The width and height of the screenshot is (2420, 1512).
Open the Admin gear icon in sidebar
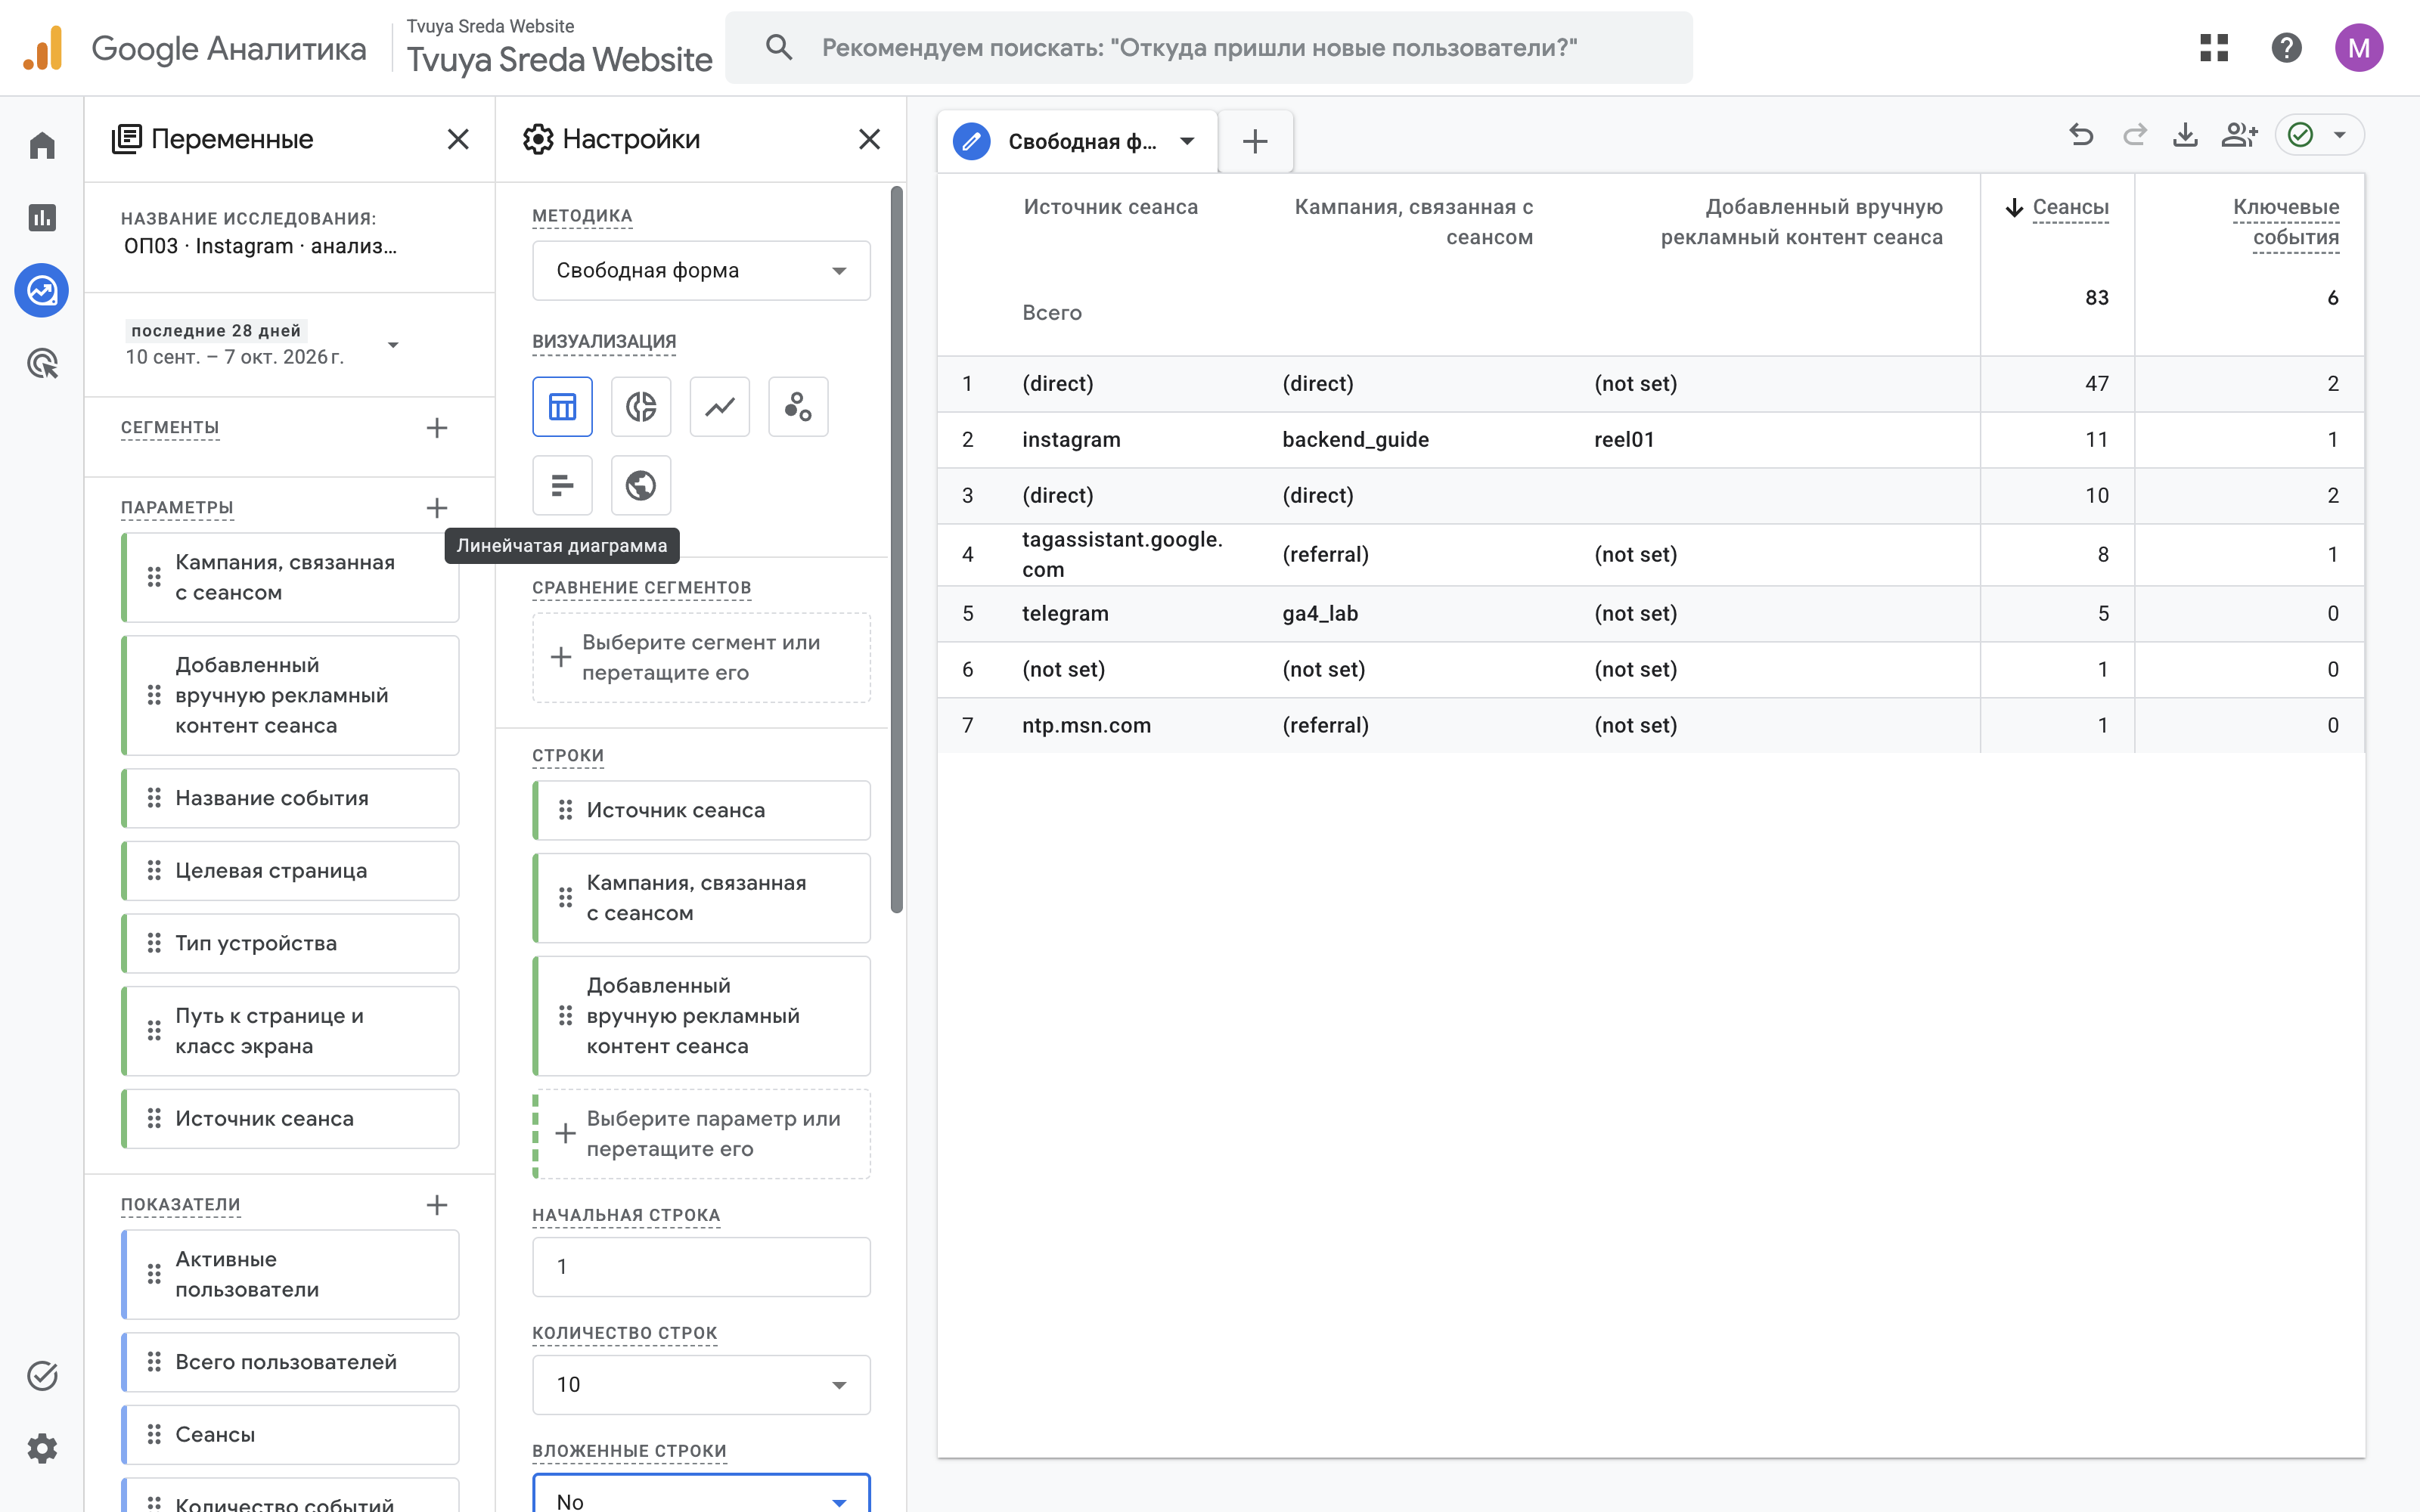pyautogui.click(x=42, y=1448)
